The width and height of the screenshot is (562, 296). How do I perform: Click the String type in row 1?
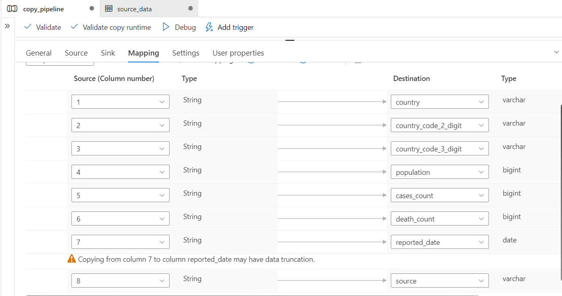point(192,100)
